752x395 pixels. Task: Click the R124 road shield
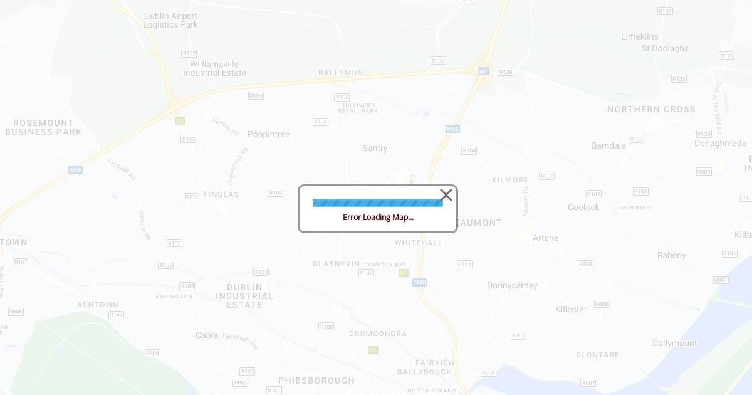[727, 56]
